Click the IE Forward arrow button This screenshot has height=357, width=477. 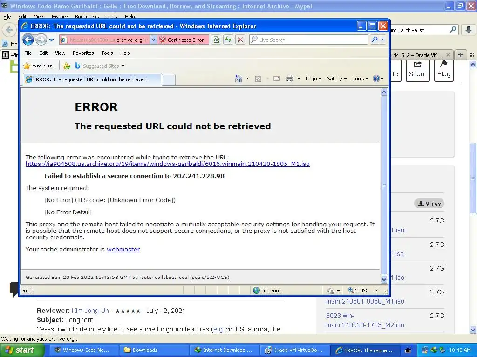(x=41, y=40)
